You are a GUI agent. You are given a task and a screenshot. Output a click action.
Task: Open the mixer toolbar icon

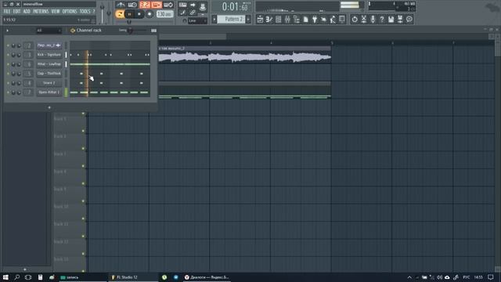pyautogui.click(x=287, y=20)
